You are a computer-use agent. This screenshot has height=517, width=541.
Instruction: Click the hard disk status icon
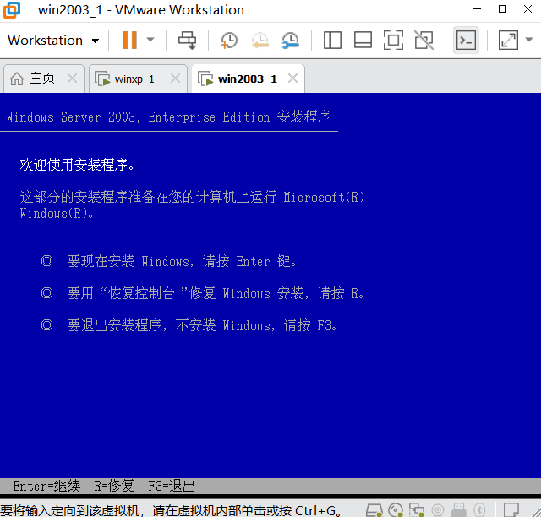click(x=374, y=509)
